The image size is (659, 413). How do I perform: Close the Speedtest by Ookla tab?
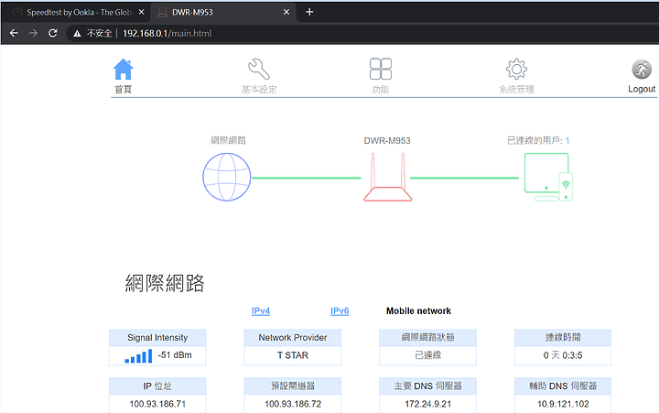click(142, 12)
